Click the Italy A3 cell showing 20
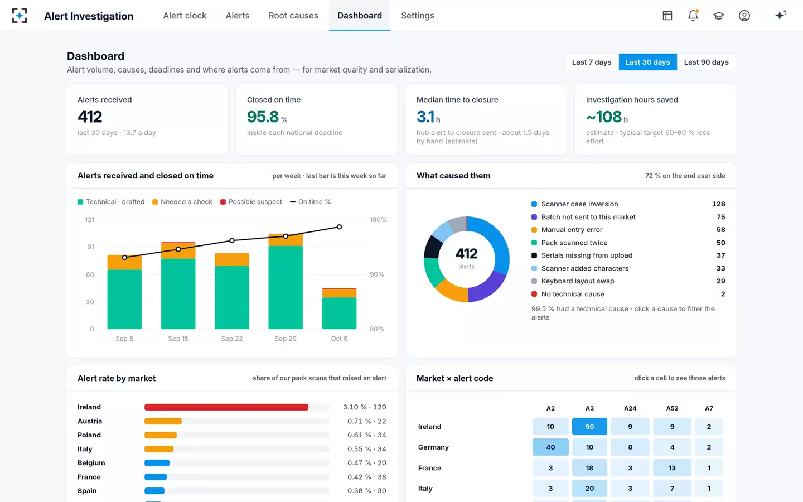Image resolution: width=803 pixels, height=502 pixels. 589,489
